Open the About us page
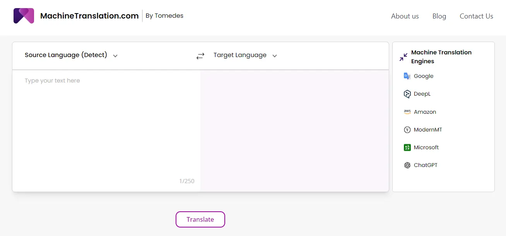This screenshot has height=236, width=506. click(405, 16)
